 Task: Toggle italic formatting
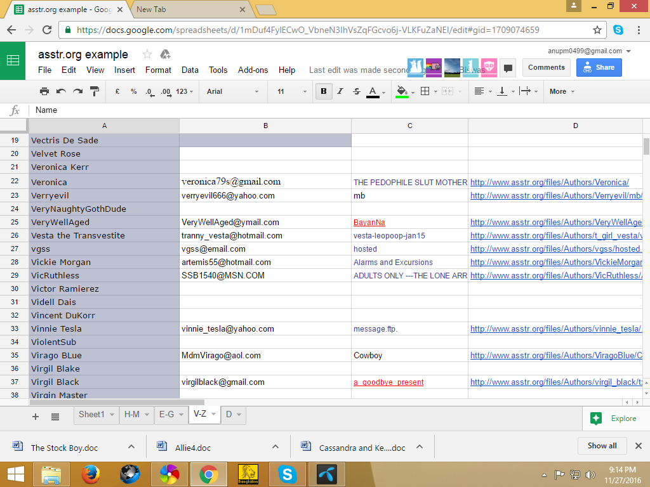340,91
